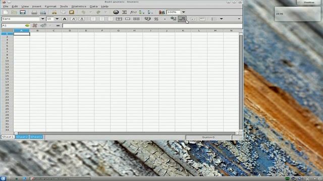The image size is (323, 181).
Task: Open the Tools menu
Action: 64,7
